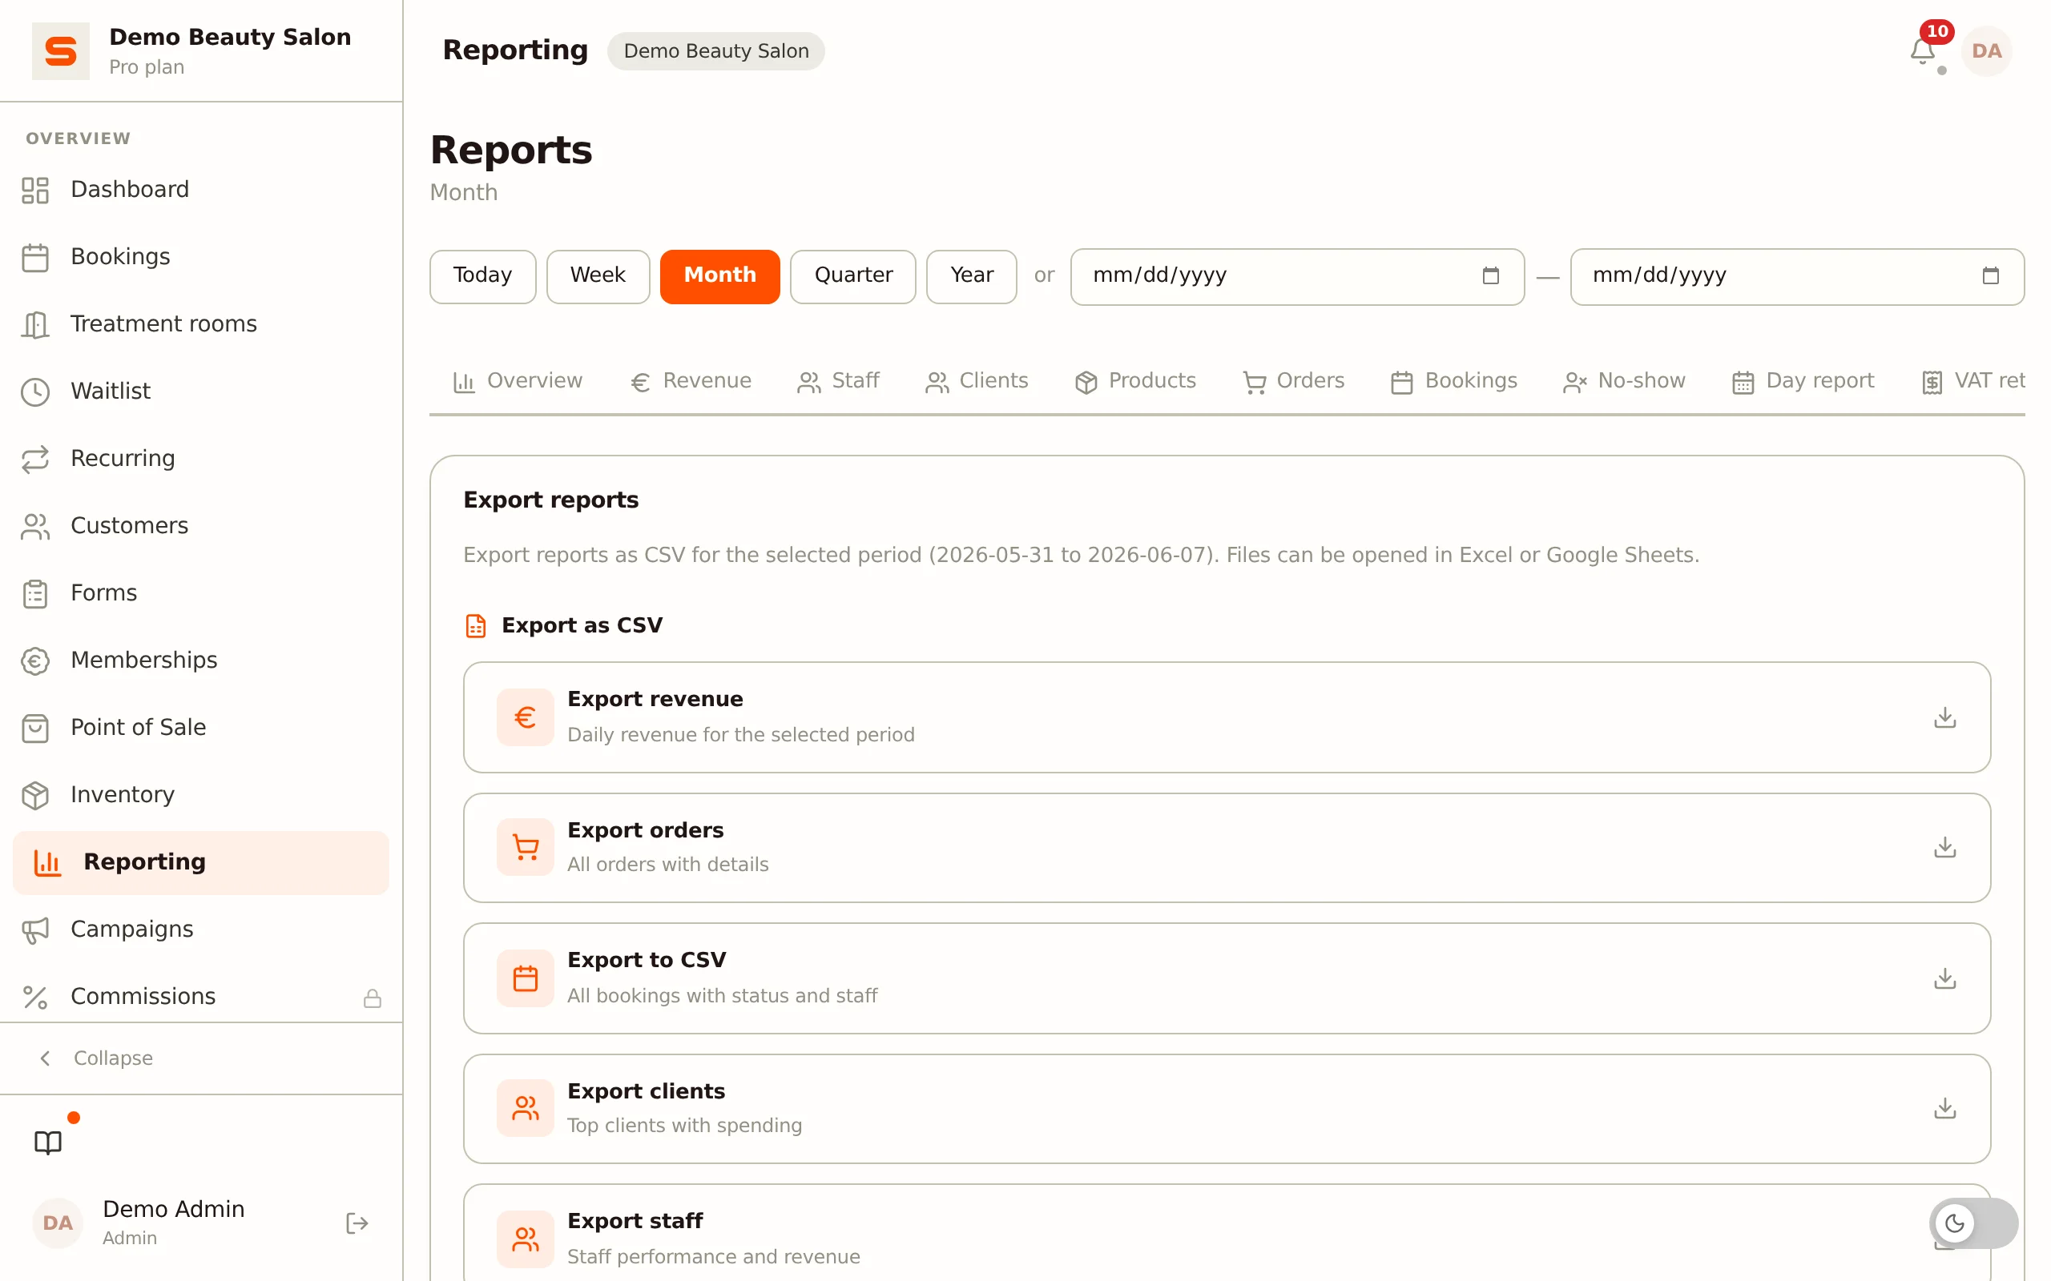Open the Dashboard grid icon
The width and height of the screenshot is (2051, 1281).
[34, 190]
